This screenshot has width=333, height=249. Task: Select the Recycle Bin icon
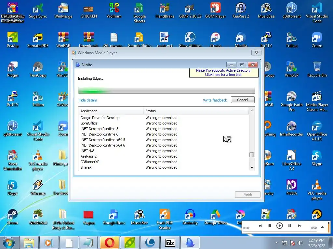pyautogui.click(x=317, y=70)
